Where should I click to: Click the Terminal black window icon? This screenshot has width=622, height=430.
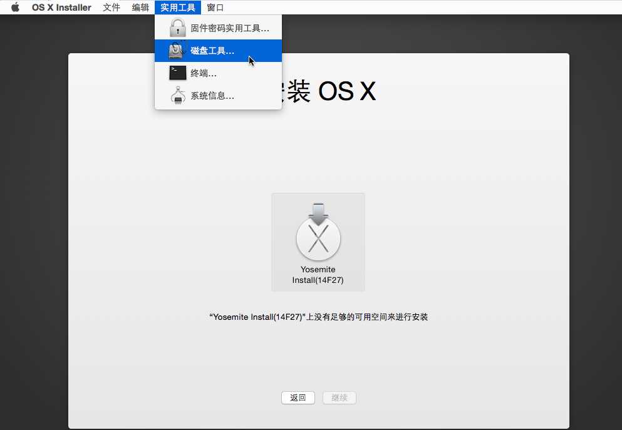(178, 73)
